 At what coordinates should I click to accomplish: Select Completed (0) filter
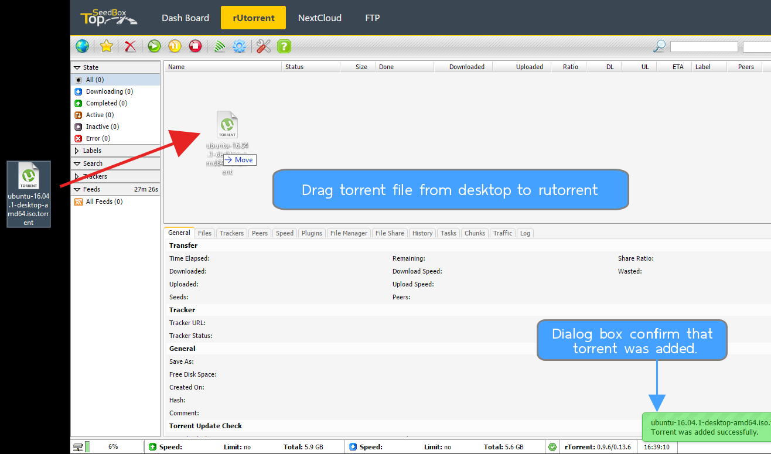115,103
